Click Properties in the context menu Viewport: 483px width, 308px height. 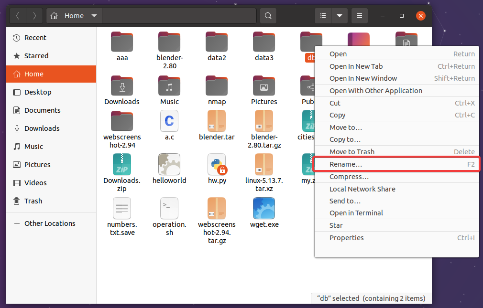click(346, 237)
